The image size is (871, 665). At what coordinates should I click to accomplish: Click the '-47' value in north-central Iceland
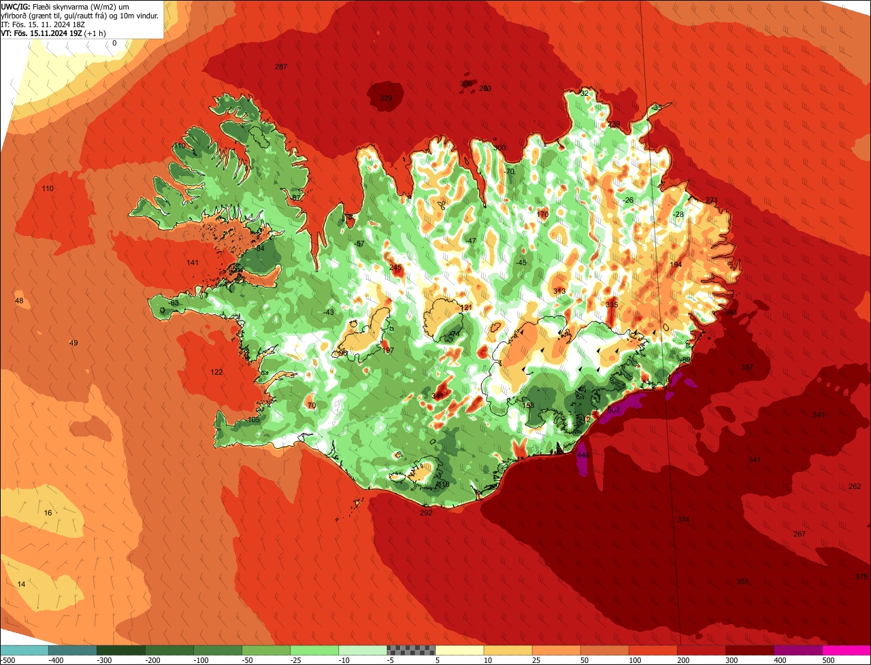coord(470,241)
